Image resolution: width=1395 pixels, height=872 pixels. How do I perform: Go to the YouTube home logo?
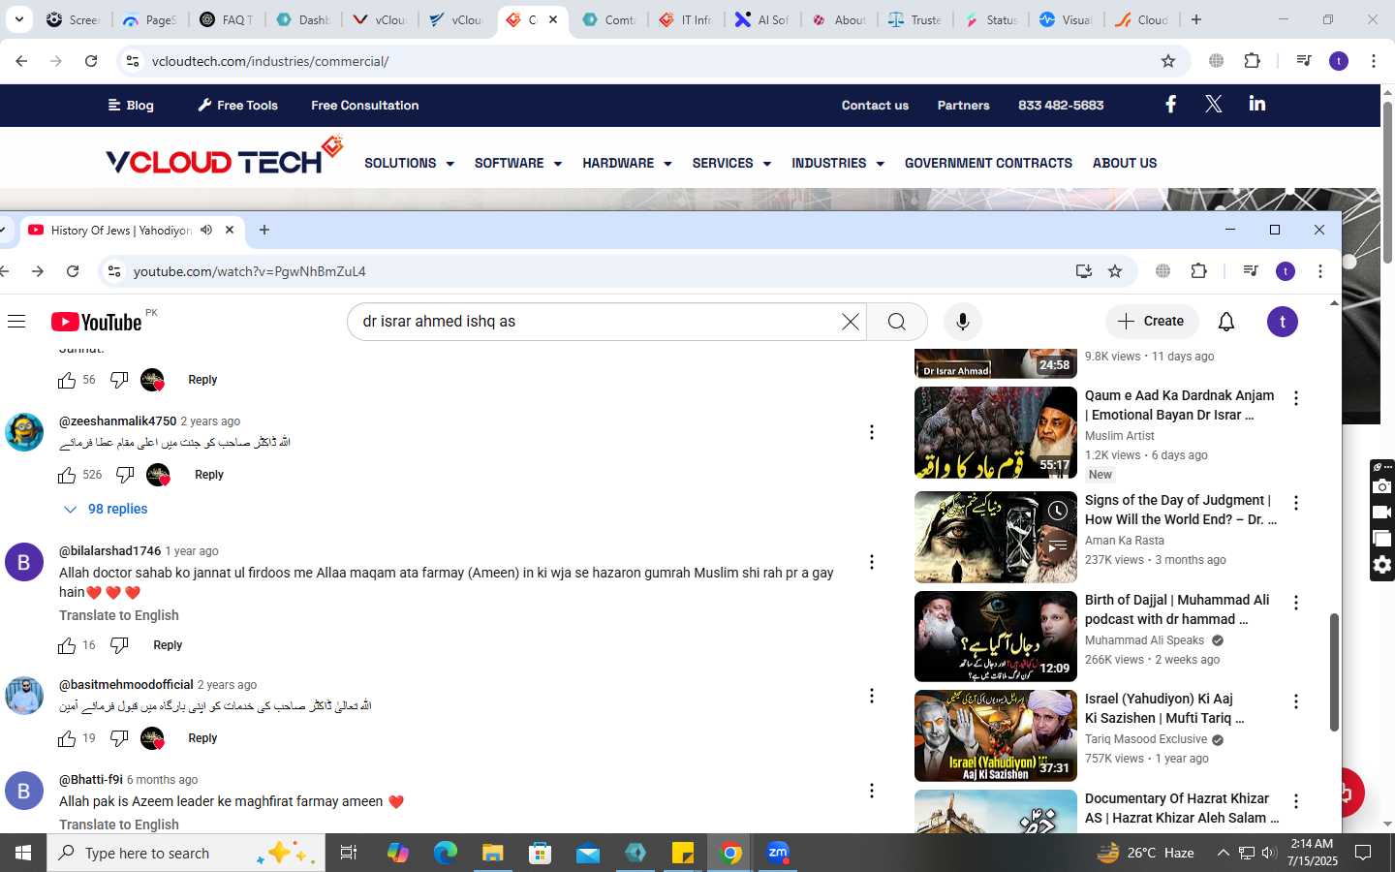click(x=97, y=322)
